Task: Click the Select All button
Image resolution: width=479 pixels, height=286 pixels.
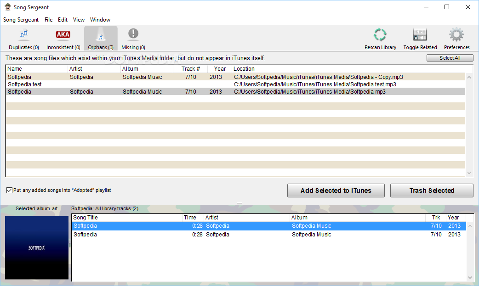Action: (450, 58)
